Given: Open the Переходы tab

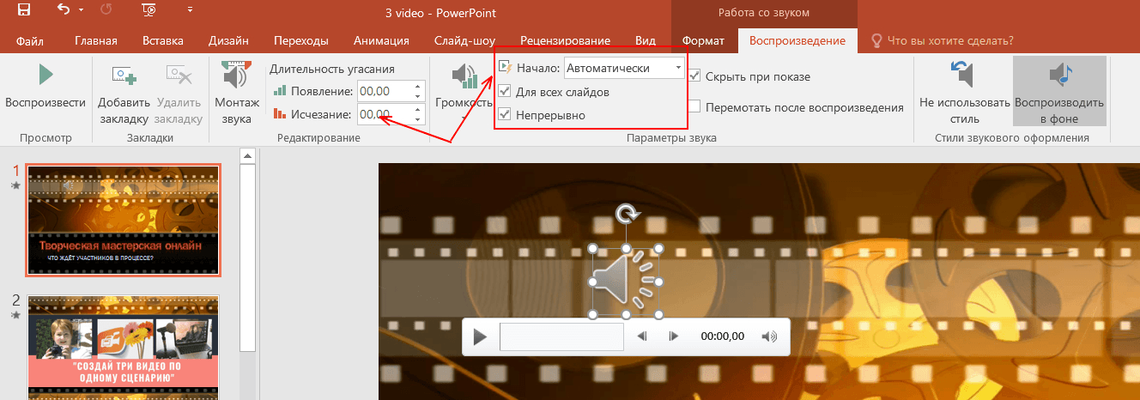Looking at the screenshot, I should tap(301, 40).
